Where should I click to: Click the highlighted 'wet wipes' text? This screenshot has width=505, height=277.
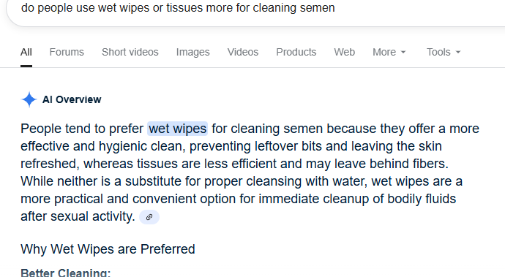177,129
